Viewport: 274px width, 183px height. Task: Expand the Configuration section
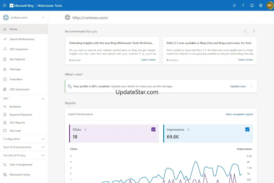[43, 139]
